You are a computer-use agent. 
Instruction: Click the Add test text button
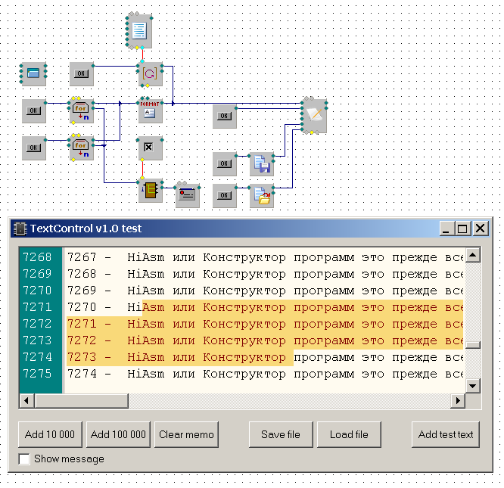coord(446,434)
